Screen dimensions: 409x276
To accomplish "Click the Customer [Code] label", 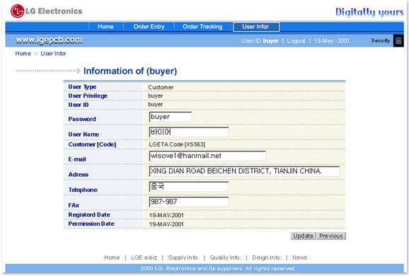I will pos(92,144).
